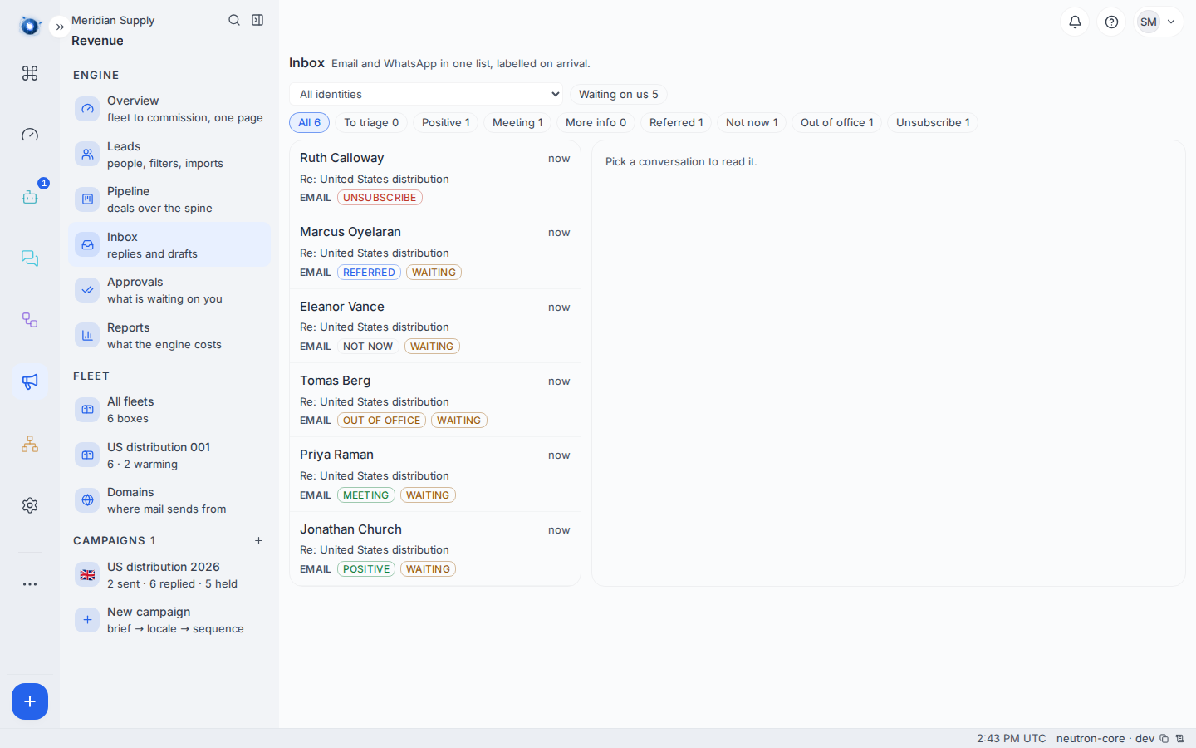Select the All 6 filter tab

click(309, 122)
